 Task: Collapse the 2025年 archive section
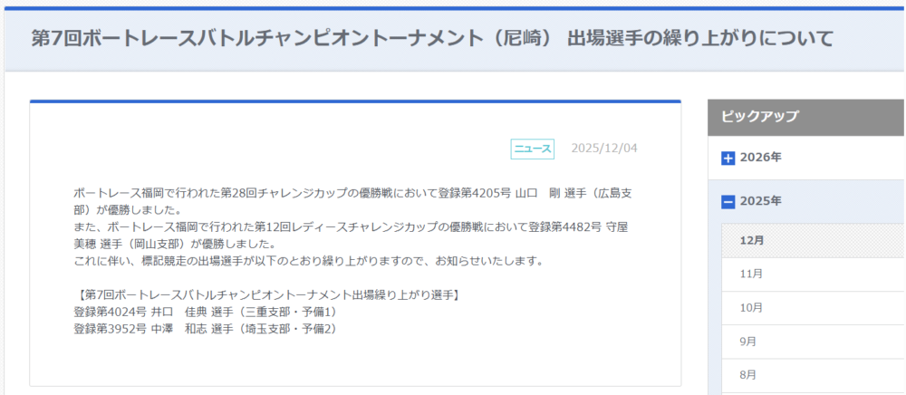point(761,201)
